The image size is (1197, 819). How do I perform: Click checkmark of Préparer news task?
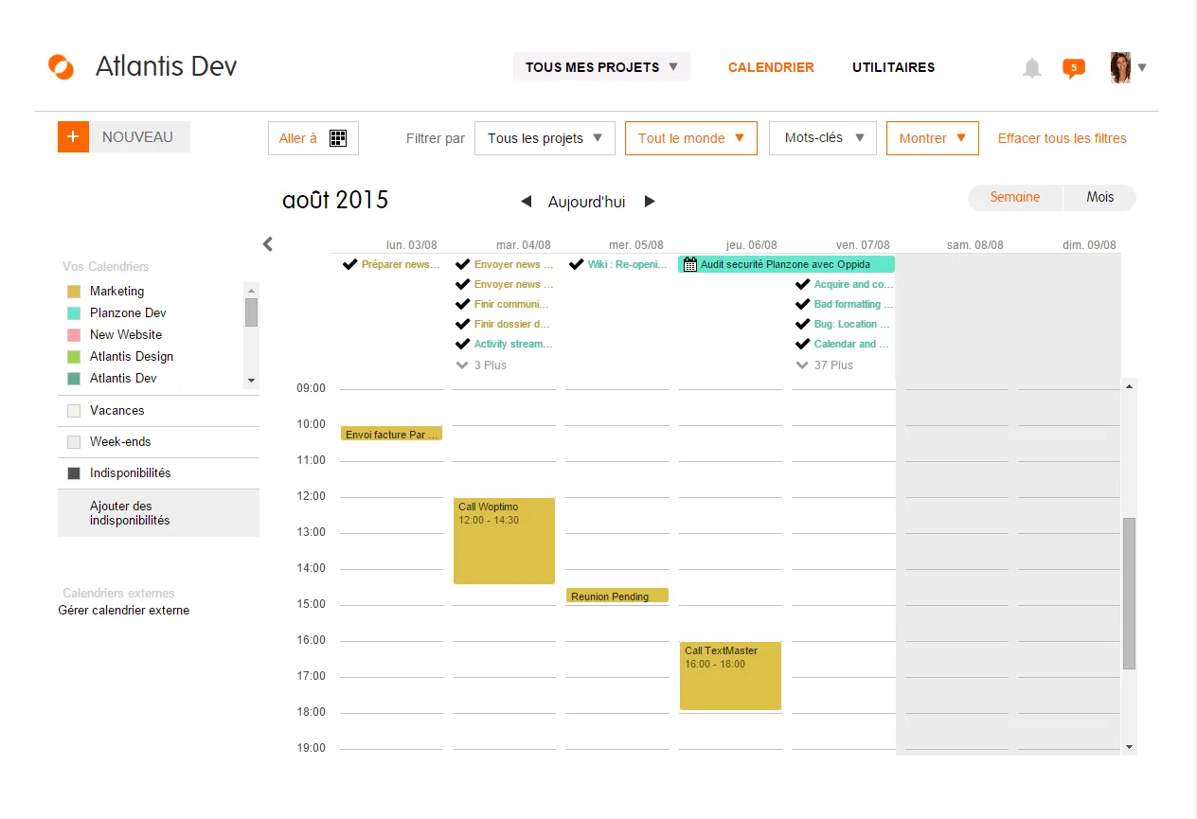point(349,264)
